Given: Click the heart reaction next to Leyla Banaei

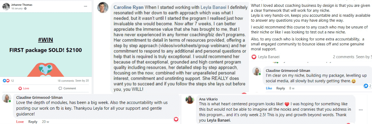Looking at the screenshot, I should pos(254,57).
